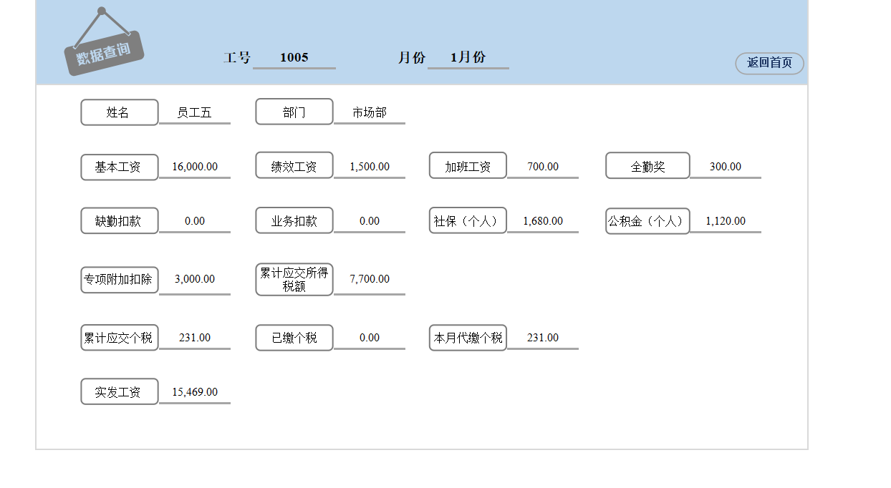Click the 员工五 name value

click(x=195, y=112)
